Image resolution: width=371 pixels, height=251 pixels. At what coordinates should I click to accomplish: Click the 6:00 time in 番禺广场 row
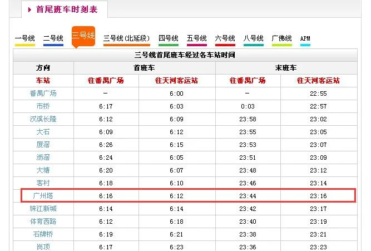(176, 93)
